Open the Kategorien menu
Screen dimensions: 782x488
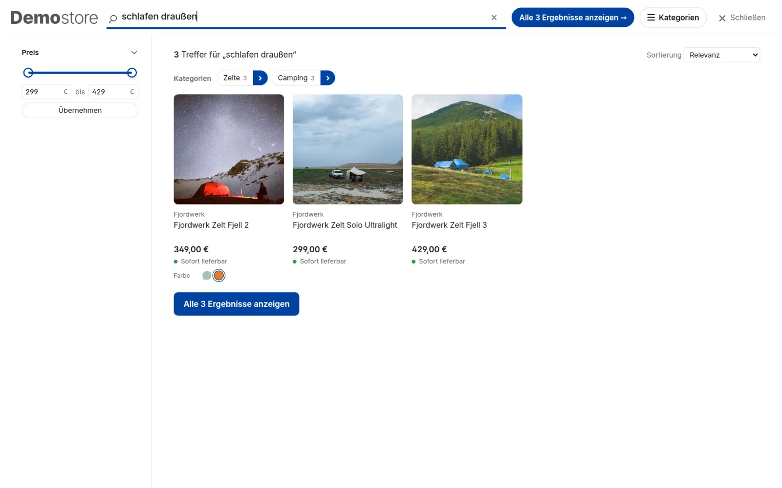click(x=673, y=18)
